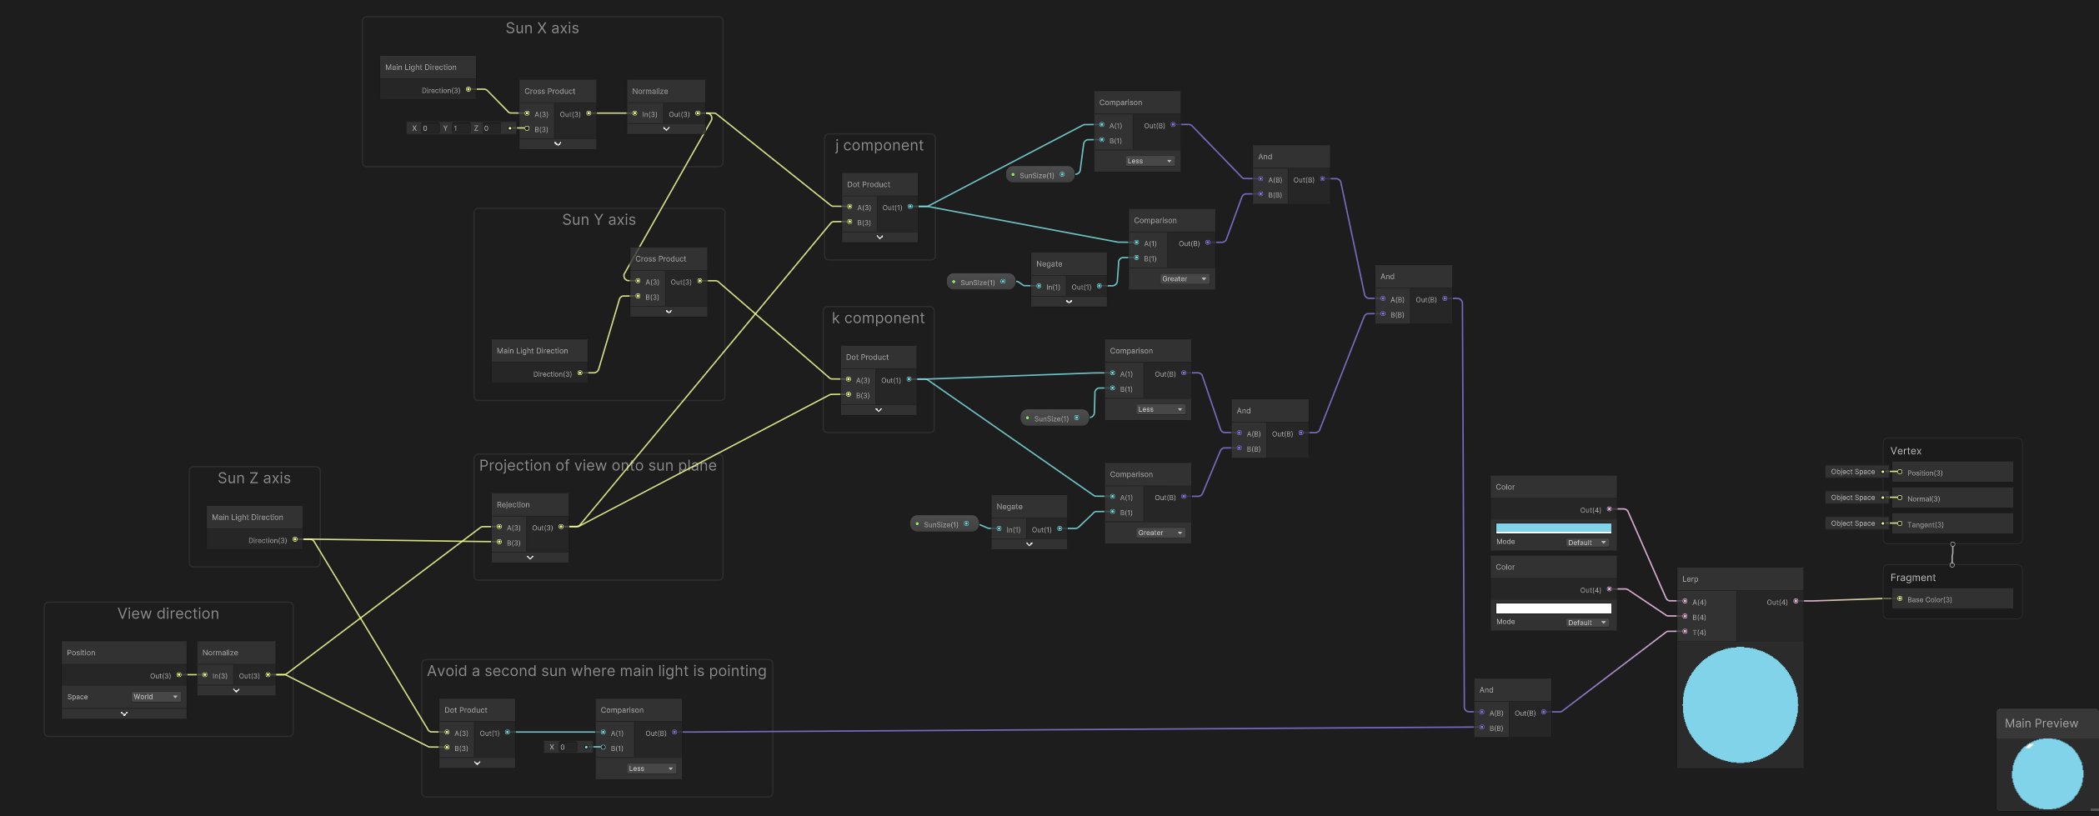Collapse the chevron under the Sun X Cross Product node
The image size is (2099, 816).
coord(558,143)
